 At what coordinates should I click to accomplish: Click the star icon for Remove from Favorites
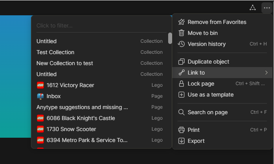(181, 22)
